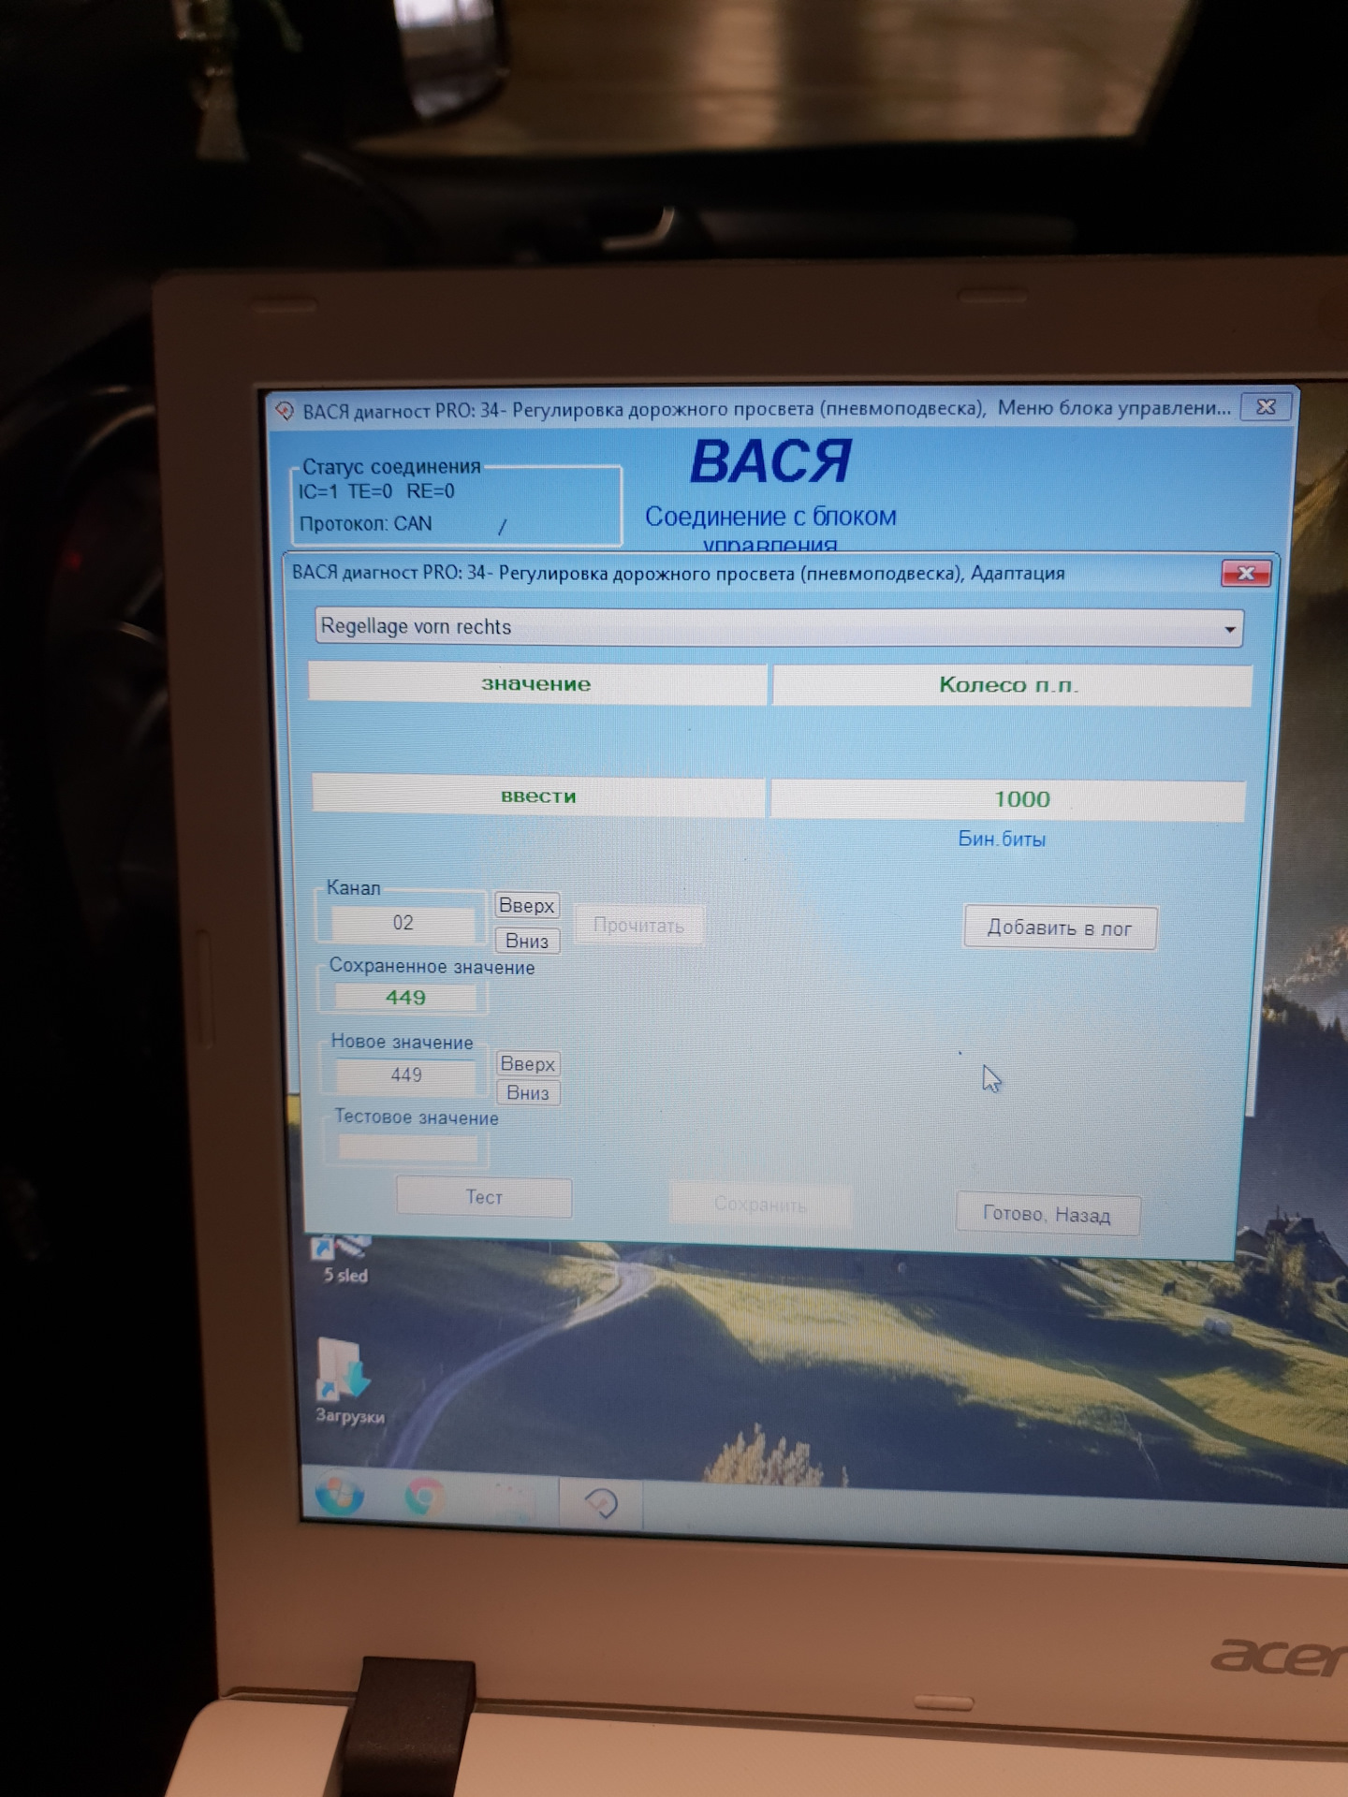Click the Вверх button next to Канал
Image resolution: width=1348 pixels, height=1797 pixels.
coord(527,905)
